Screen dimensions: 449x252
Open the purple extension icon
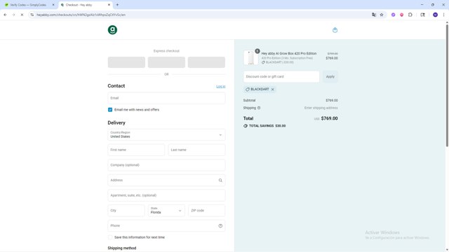tap(393, 15)
